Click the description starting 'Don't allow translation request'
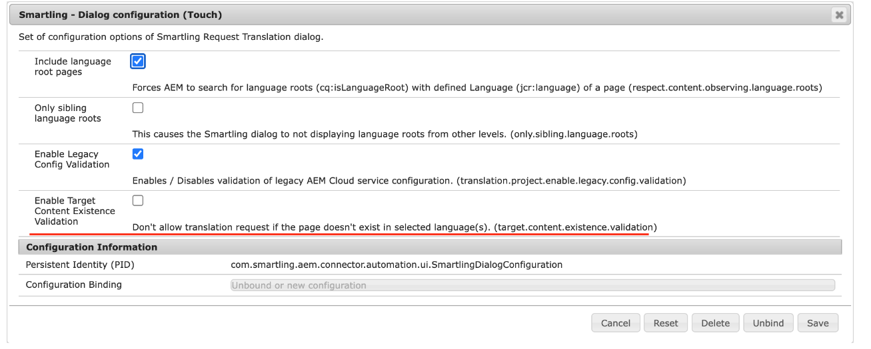 point(395,227)
